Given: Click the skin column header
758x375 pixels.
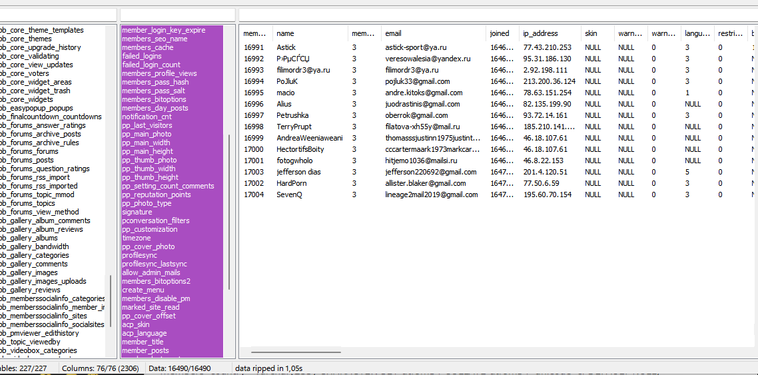Looking at the screenshot, I should (x=591, y=33).
